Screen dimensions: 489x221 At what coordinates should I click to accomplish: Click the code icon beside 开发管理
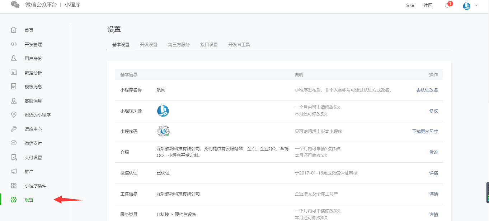pyautogui.click(x=14, y=44)
